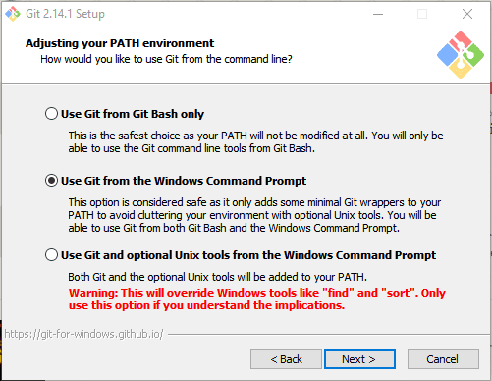The width and height of the screenshot is (492, 381).
Task: Click the Git Bash only label text
Action: (133, 114)
